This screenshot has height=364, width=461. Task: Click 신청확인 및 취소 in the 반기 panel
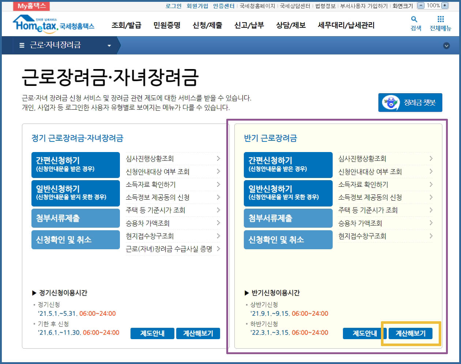[288, 240]
